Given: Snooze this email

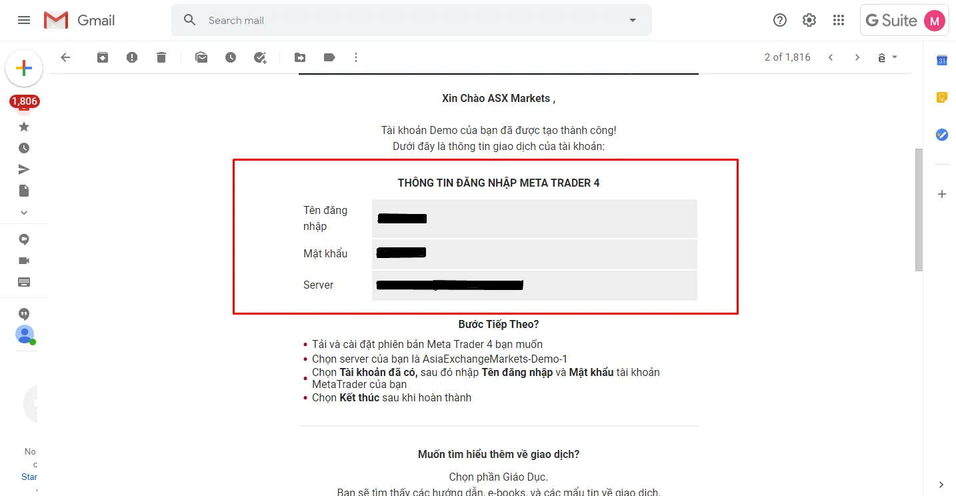Looking at the screenshot, I should pos(231,57).
